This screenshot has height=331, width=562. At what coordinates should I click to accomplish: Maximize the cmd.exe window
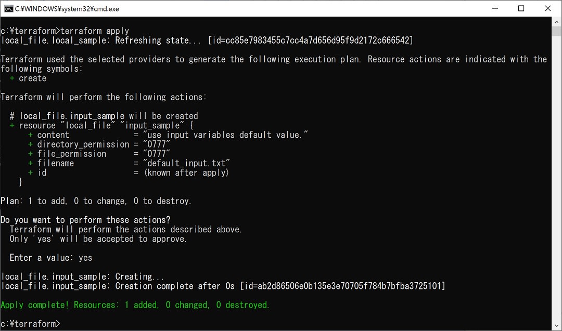pyautogui.click(x=521, y=8)
